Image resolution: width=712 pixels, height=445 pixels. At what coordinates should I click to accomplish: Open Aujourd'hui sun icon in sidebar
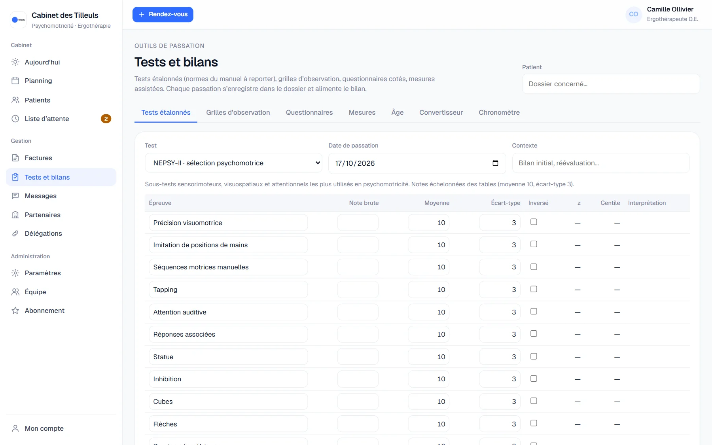(x=15, y=62)
